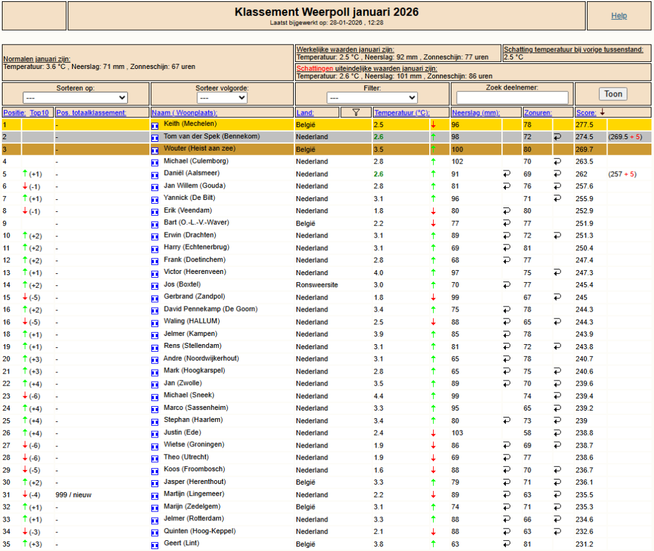Click the 'Zoek deelnemer' search field
This screenshot has width=654, height=551.
coord(512,98)
